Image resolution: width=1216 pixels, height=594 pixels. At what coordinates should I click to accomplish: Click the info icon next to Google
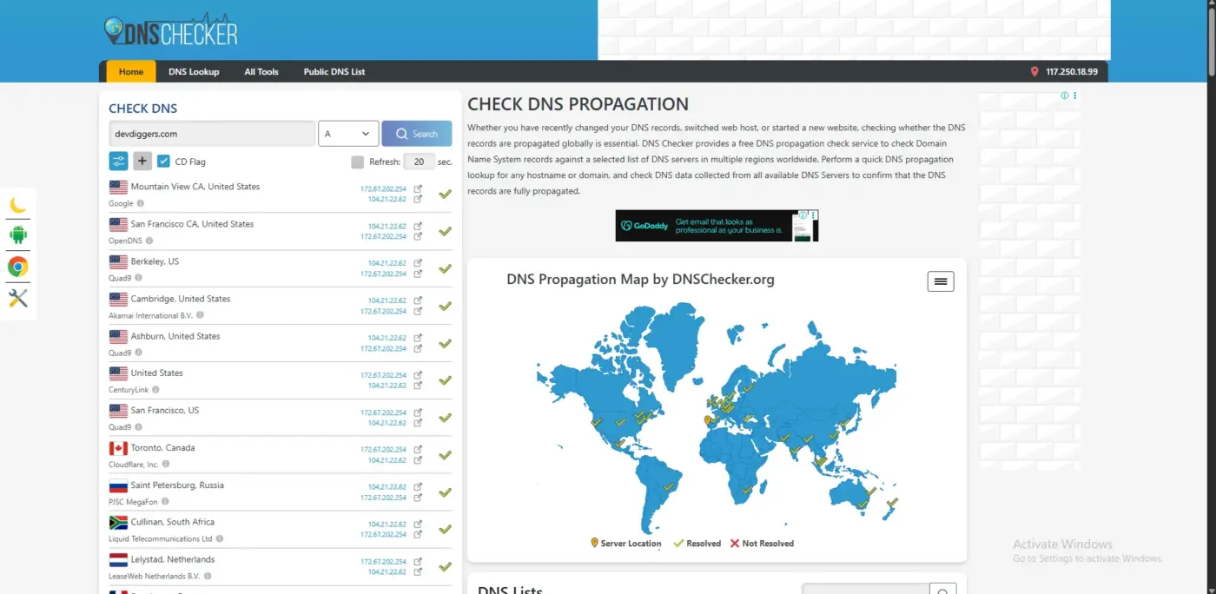click(x=141, y=203)
